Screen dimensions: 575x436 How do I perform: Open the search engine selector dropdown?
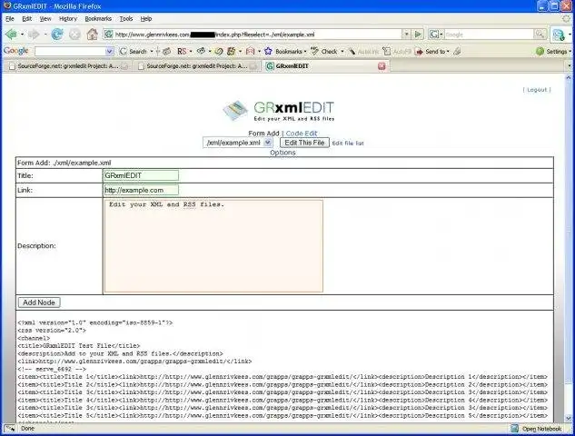436,35
